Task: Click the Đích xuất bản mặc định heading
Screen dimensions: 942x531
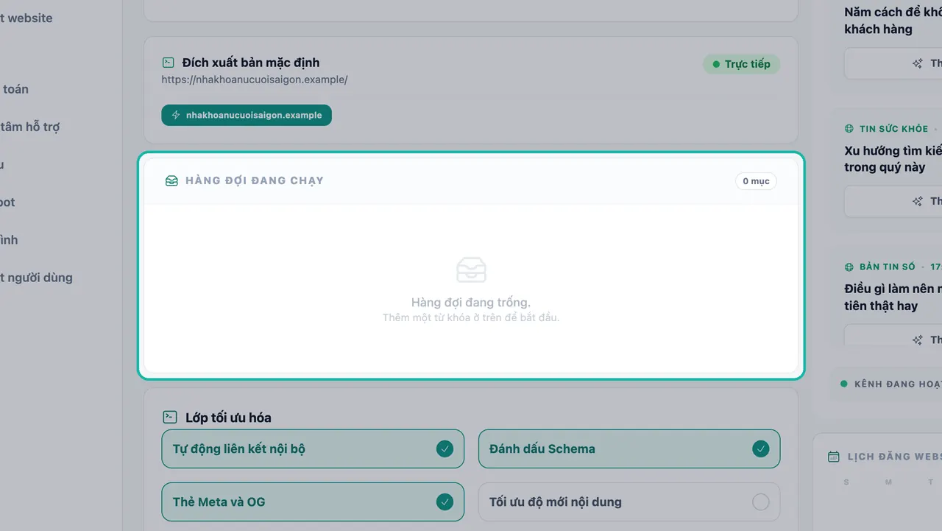Action: [x=251, y=63]
